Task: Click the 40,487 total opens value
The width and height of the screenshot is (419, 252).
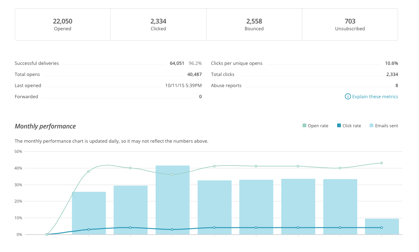Action: (194, 74)
